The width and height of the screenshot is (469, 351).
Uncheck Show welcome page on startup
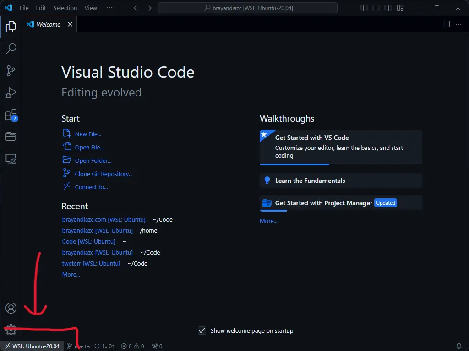pos(202,331)
